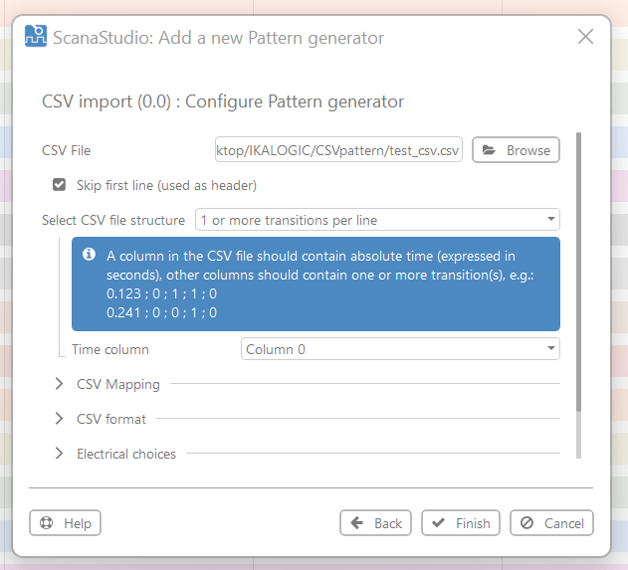Click the 'Configure Pattern generator' heading
Viewport: 628px width, 570px height.
[x=222, y=101]
